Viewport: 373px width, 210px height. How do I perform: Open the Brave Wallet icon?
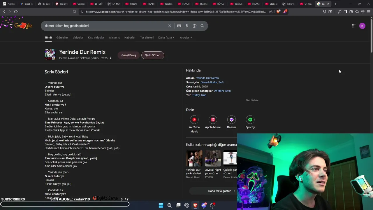(x=351, y=12)
